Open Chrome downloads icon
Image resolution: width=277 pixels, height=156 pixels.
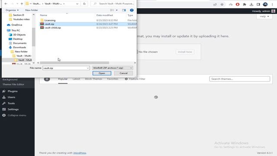(251, 4)
